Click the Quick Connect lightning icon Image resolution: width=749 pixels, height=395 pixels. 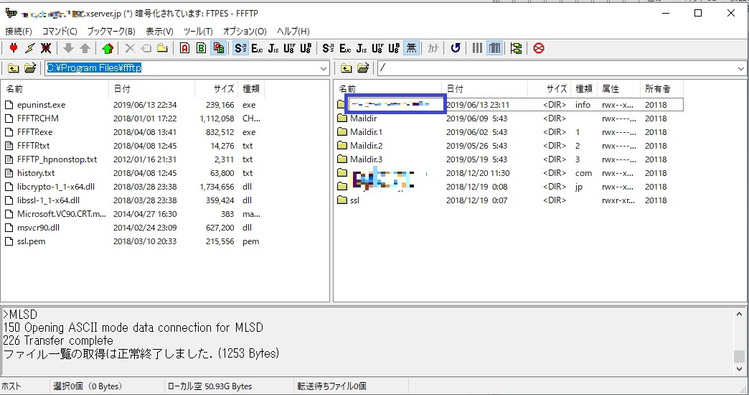pyautogui.click(x=29, y=48)
